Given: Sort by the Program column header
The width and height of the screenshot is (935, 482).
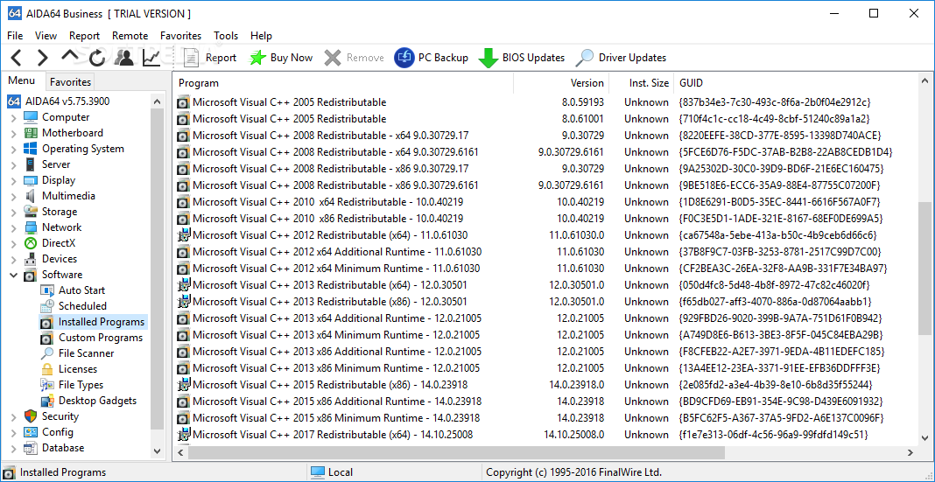Looking at the screenshot, I should 343,83.
